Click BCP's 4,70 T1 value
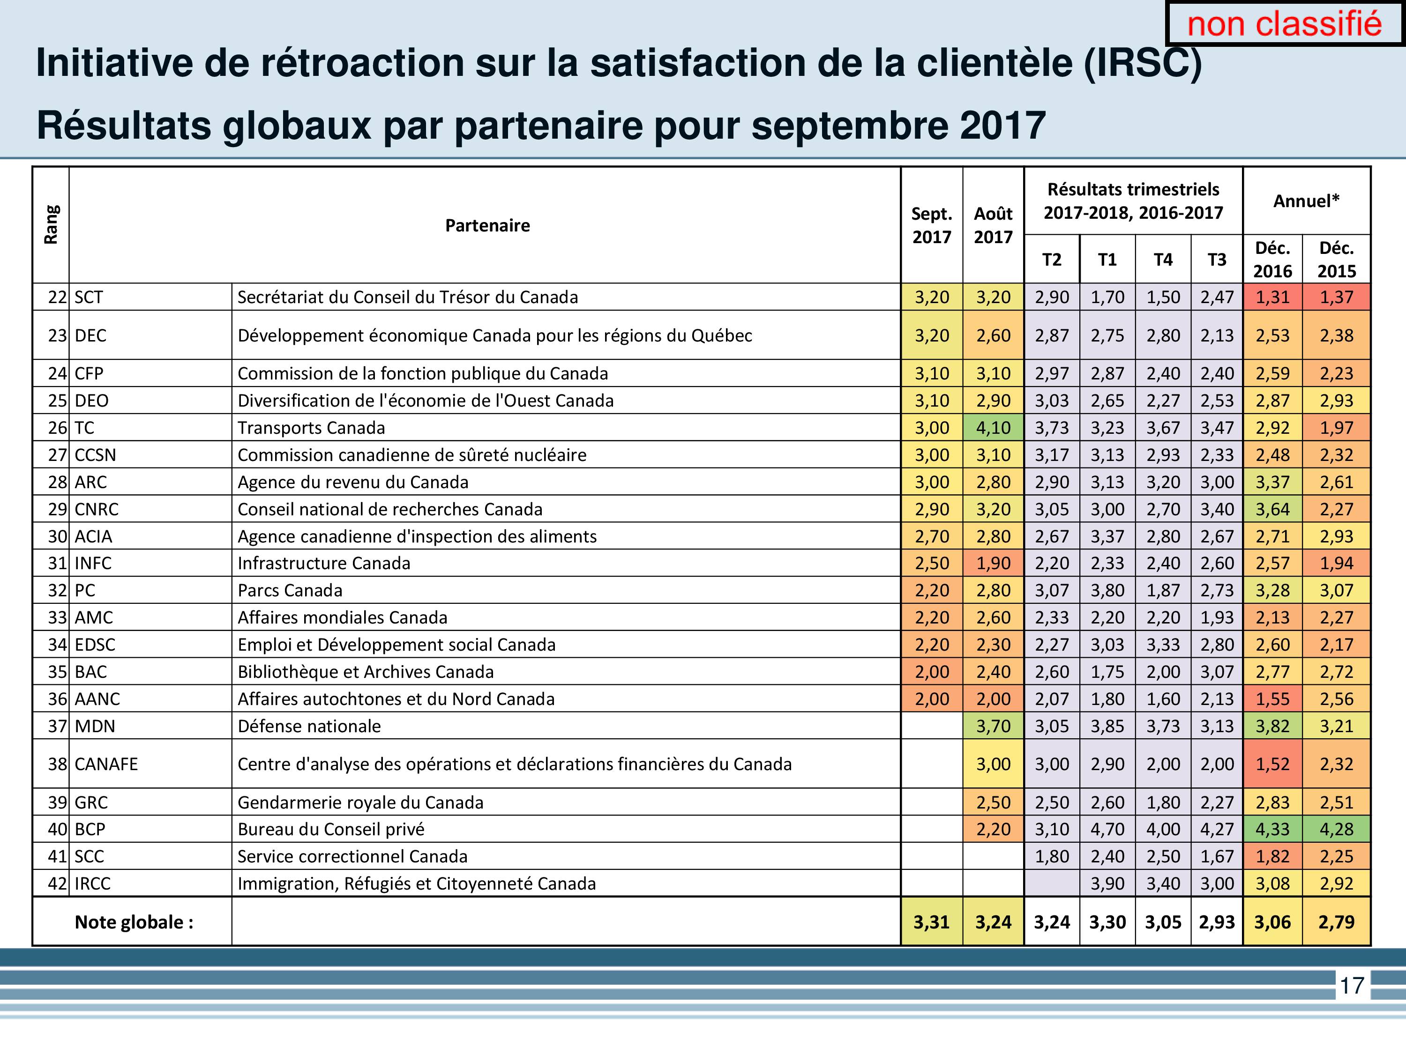 [x=1107, y=830]
